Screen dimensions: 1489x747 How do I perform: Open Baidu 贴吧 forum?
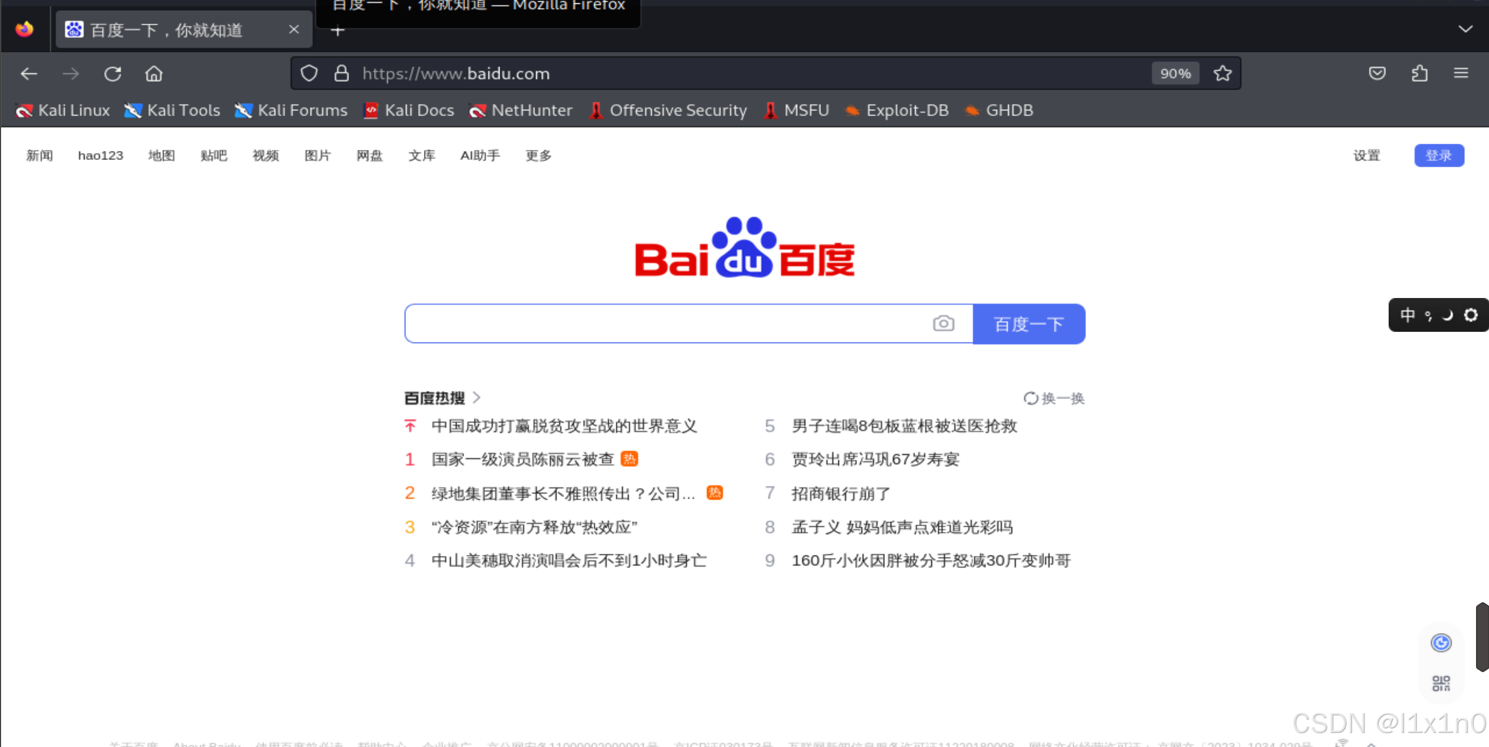point(214,155)
